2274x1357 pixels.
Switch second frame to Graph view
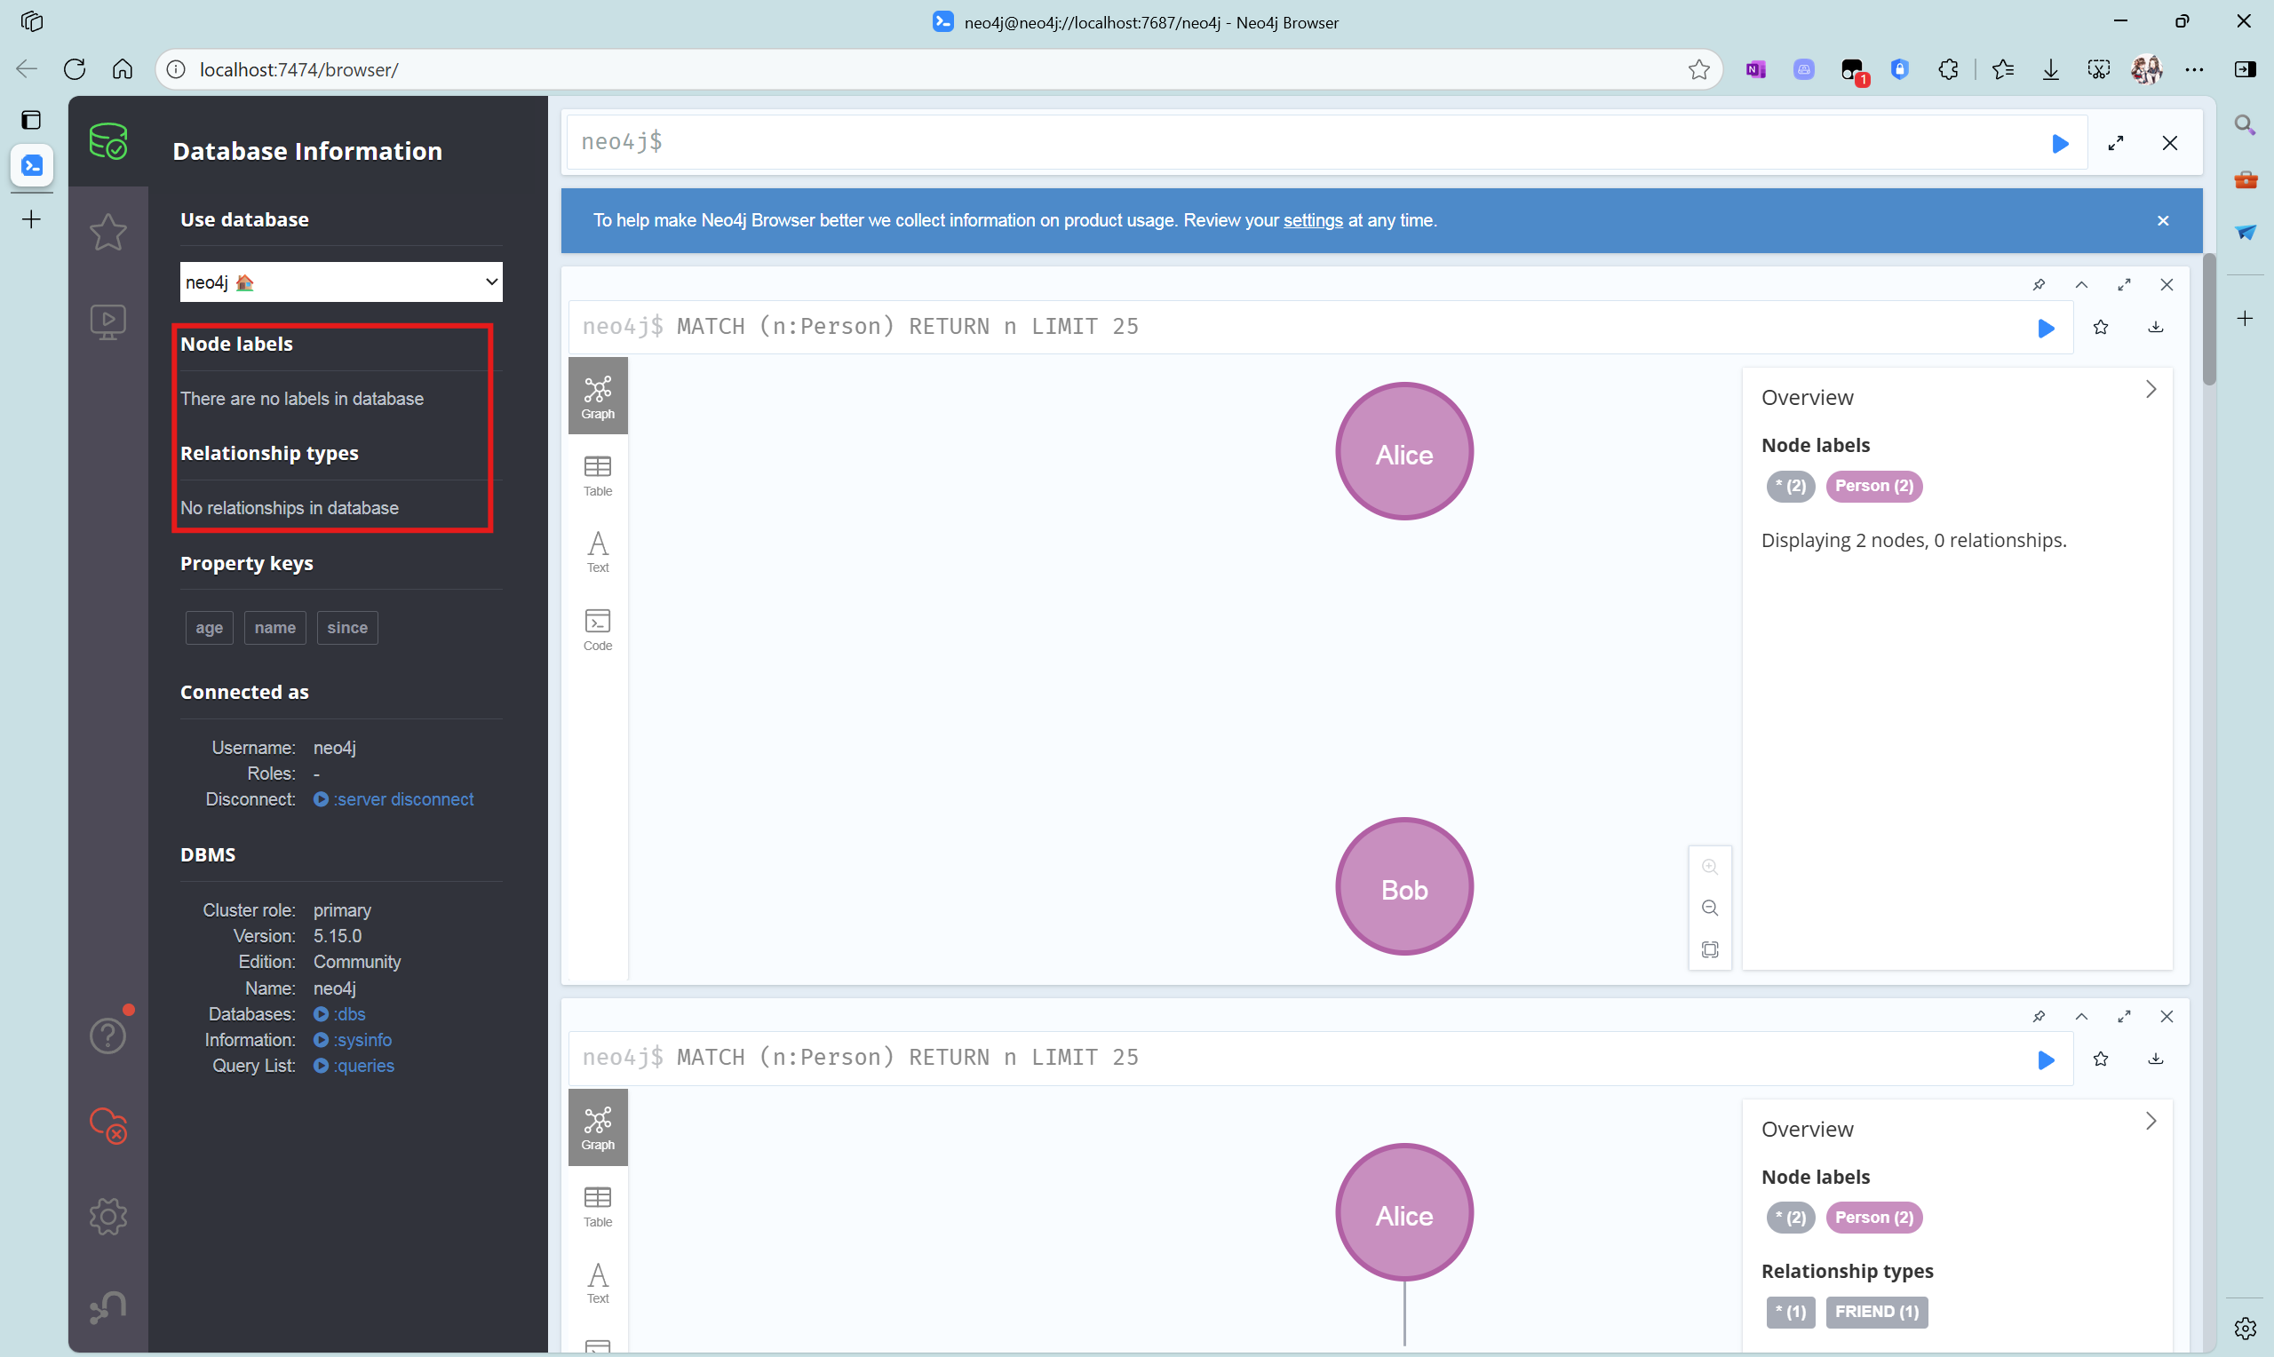coord(598,1128)
